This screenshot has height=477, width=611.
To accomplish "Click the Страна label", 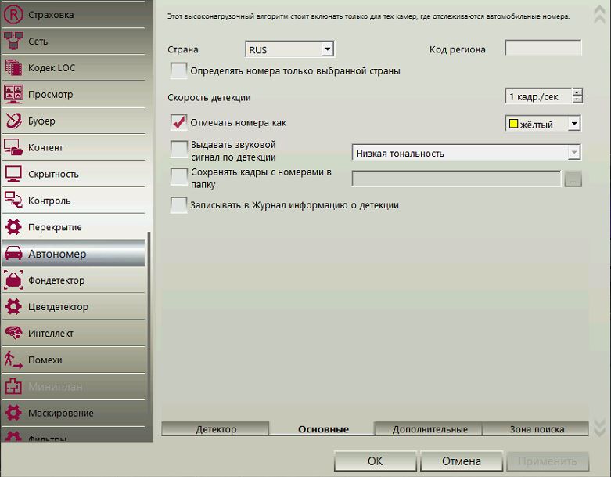I will (x=183, y=49).
